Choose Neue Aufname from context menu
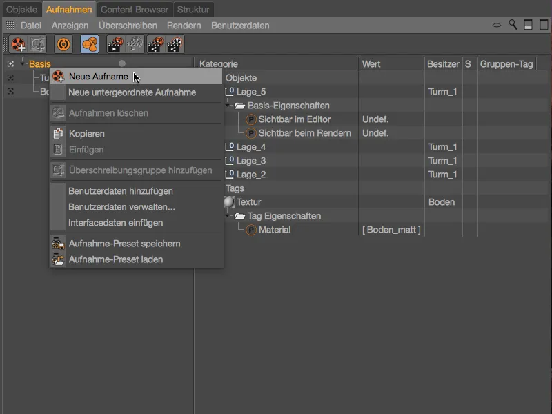This screenshot has width=552, height=414. 136,77
